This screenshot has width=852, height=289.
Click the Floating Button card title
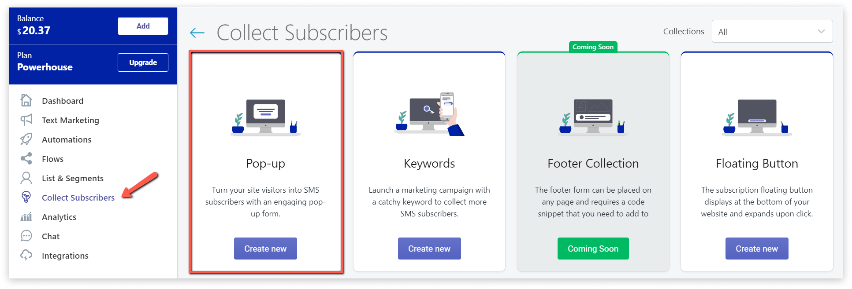[757, 164]
